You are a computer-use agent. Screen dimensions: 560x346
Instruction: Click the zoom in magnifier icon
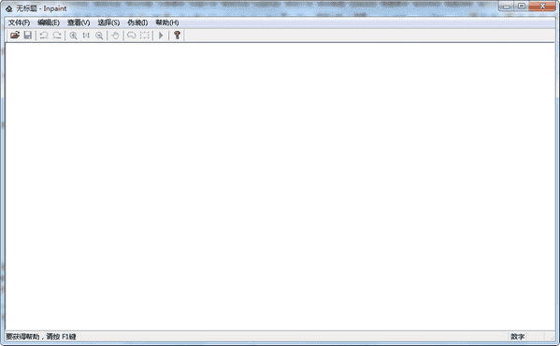(x=73, y=35)
